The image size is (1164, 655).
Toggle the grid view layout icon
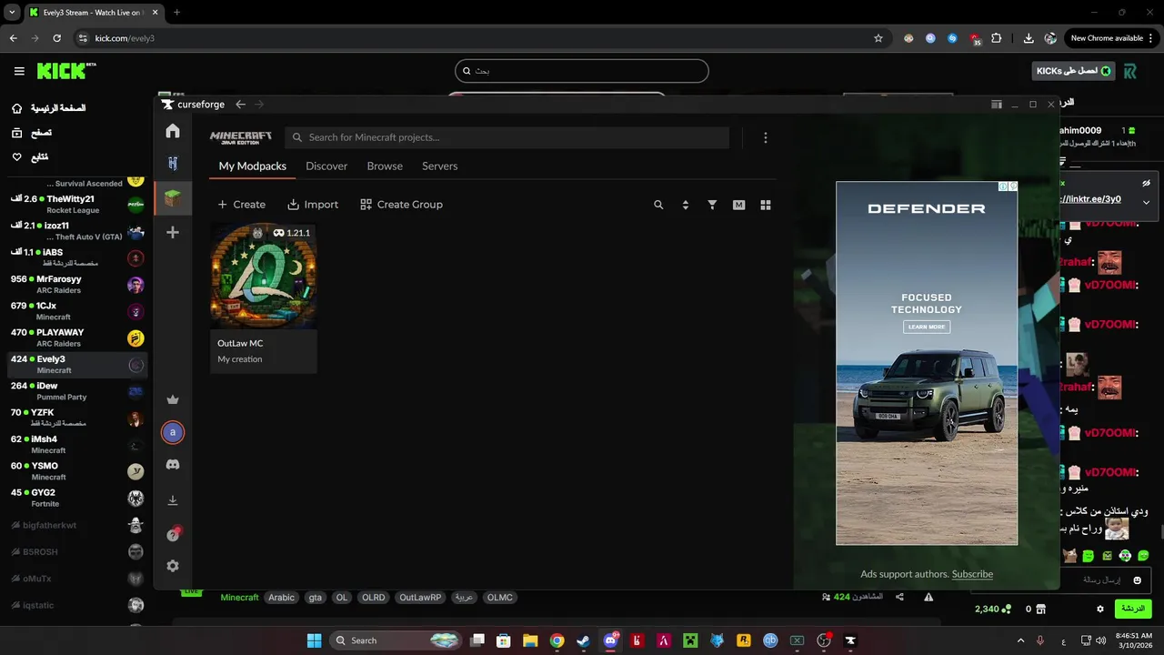point(766,205)
